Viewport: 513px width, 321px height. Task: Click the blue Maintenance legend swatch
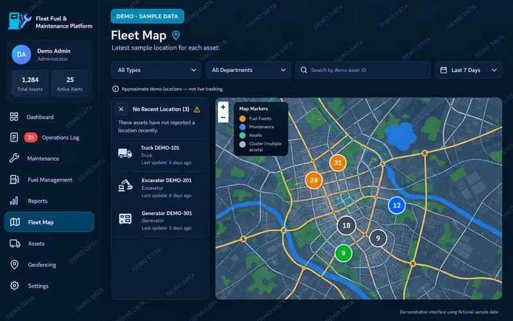[x=242, y=126]
